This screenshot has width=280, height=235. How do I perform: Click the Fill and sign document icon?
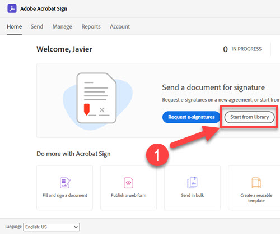(65, 183)
